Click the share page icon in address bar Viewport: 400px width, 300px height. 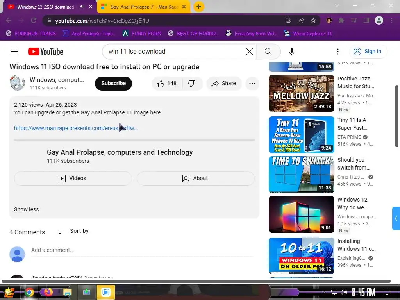(x=301, y=20)
